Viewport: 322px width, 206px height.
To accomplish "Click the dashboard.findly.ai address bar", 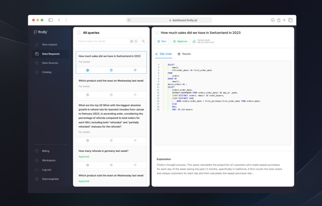I will (169, 20).
